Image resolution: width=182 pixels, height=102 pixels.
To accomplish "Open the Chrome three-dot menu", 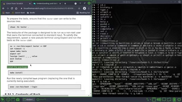I will pyautogui.click(x=89, y=8).
